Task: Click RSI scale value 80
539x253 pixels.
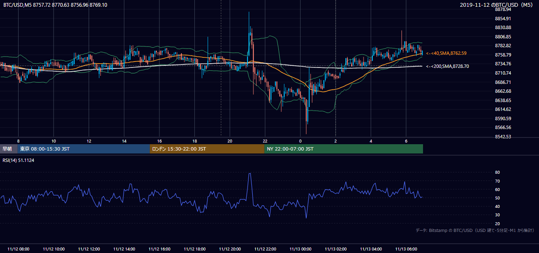Action: [x=497, y=172]
